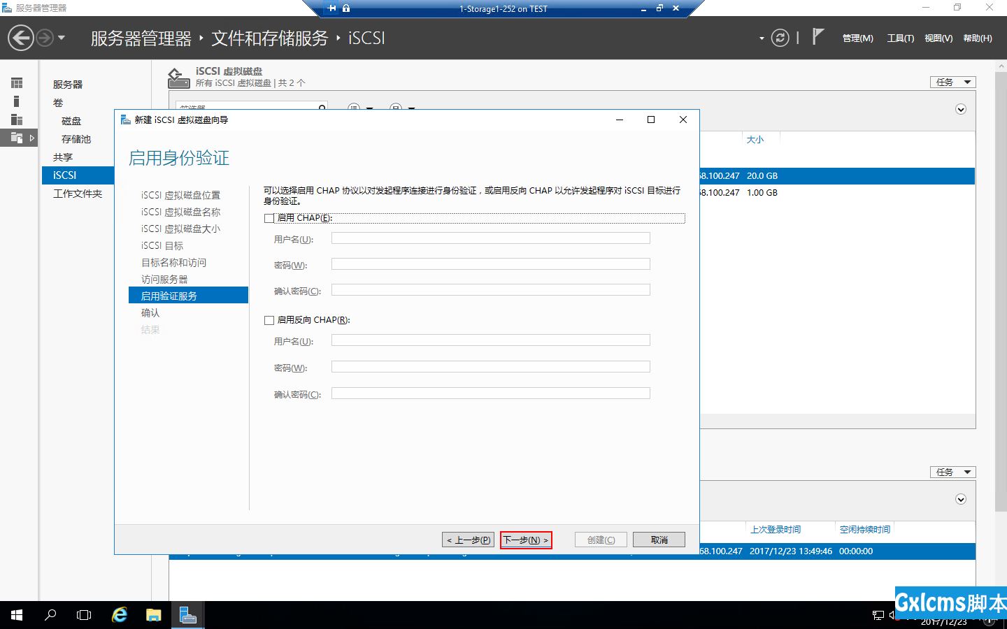Sort by 大小 column header

click(x=755, y=140)
